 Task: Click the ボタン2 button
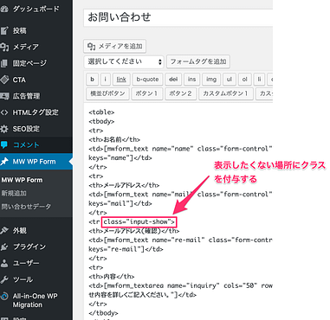click(180, 93)
